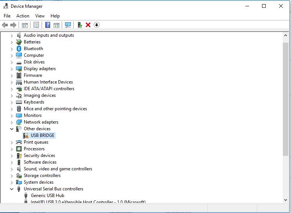Click the Disk drives icon
Viewport: 291px width, 213px height.
click(19, 63)
